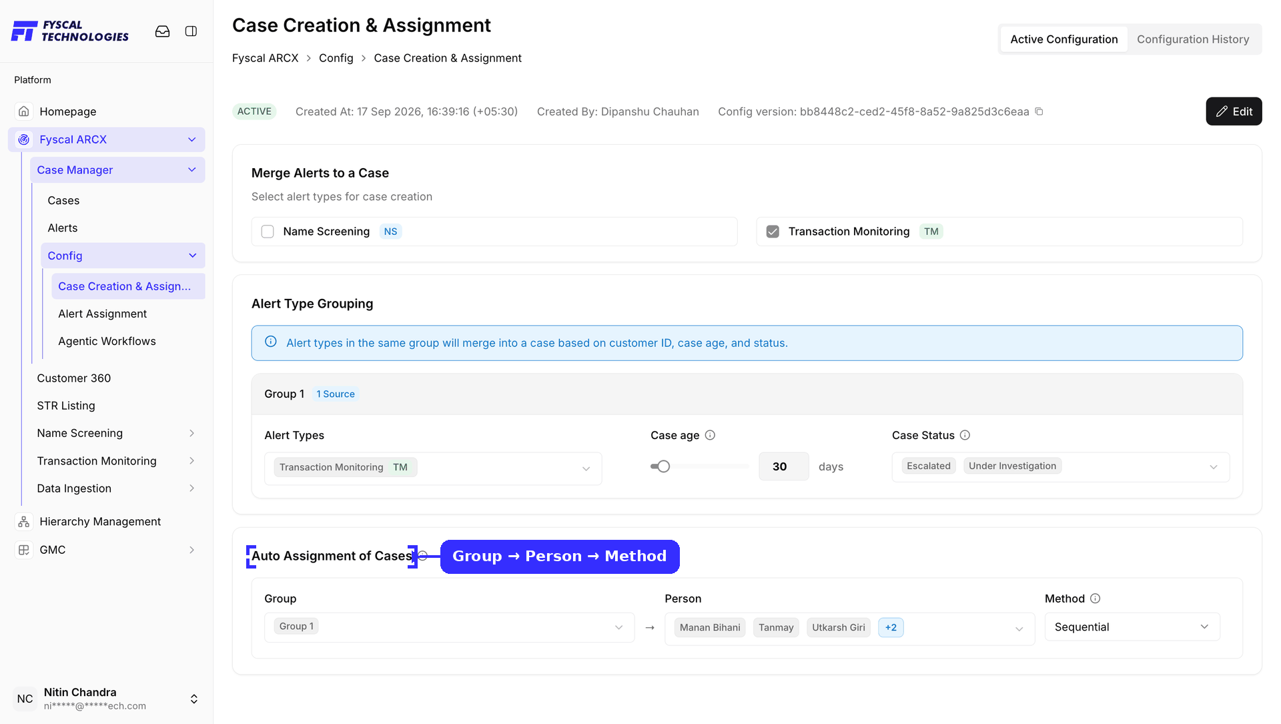This screenshot has width=1281, height=724.
Task: Switch to Configuration History tab
Action: [1193, 39]
